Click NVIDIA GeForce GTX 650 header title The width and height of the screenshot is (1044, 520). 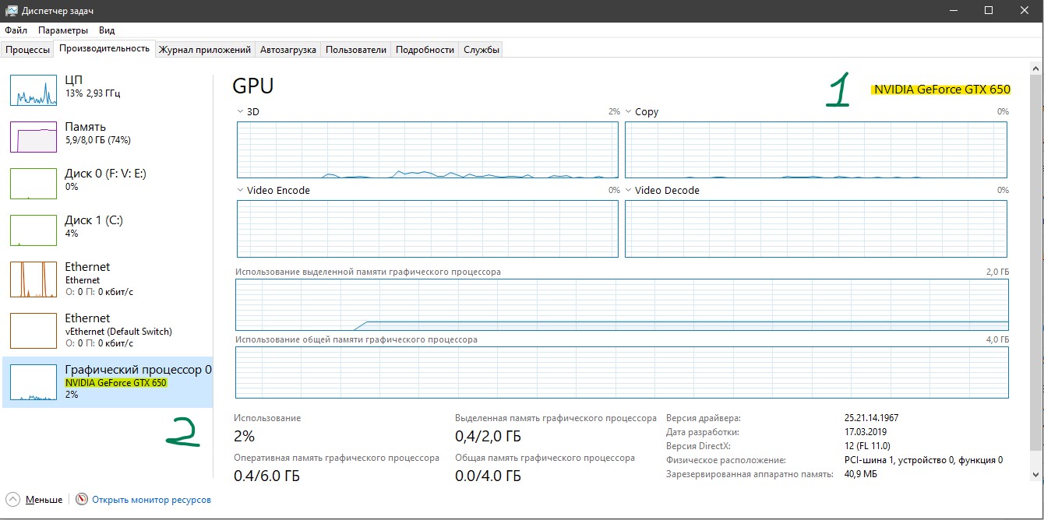pyautogui.click(x=942, y=90)
